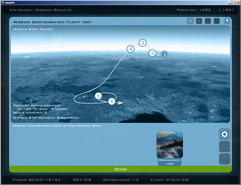Select the gear components side button

click(x=224, y=134)
